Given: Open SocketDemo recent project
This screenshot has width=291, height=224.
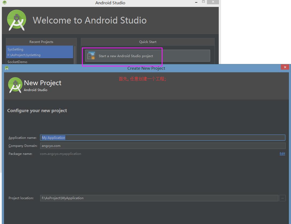Looking at the screenshot, I should pos(40,62).
